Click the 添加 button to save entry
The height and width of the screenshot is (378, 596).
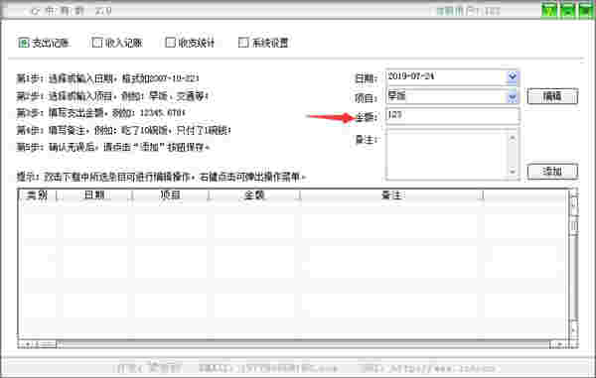tap(552, 172)
